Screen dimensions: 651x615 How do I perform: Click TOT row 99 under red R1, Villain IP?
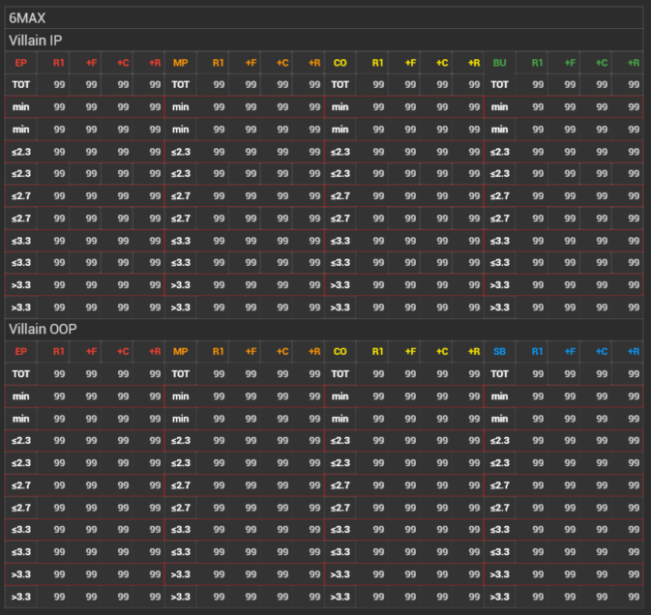coord(59,85)
